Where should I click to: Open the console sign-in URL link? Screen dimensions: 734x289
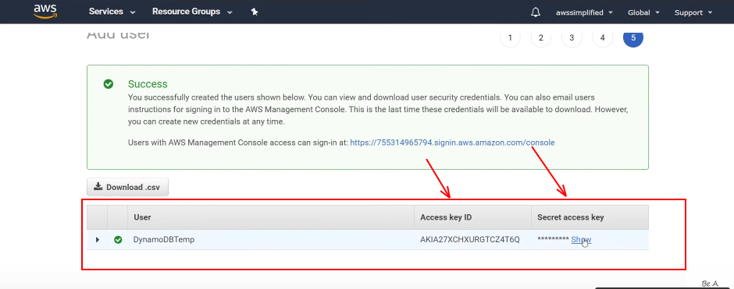452,143
